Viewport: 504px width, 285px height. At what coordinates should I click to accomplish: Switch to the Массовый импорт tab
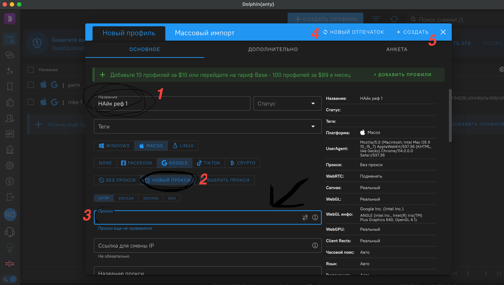(204, 33)
